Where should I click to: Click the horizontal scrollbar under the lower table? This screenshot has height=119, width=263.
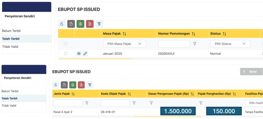[x=167, y=117]
